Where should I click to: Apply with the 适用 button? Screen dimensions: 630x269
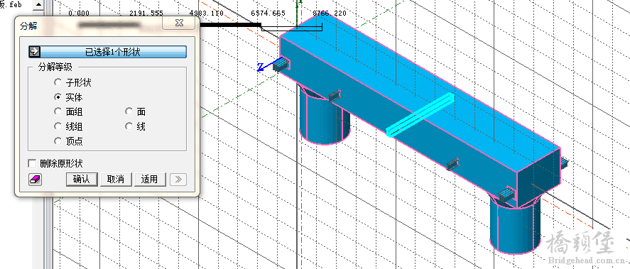point(149,180)
